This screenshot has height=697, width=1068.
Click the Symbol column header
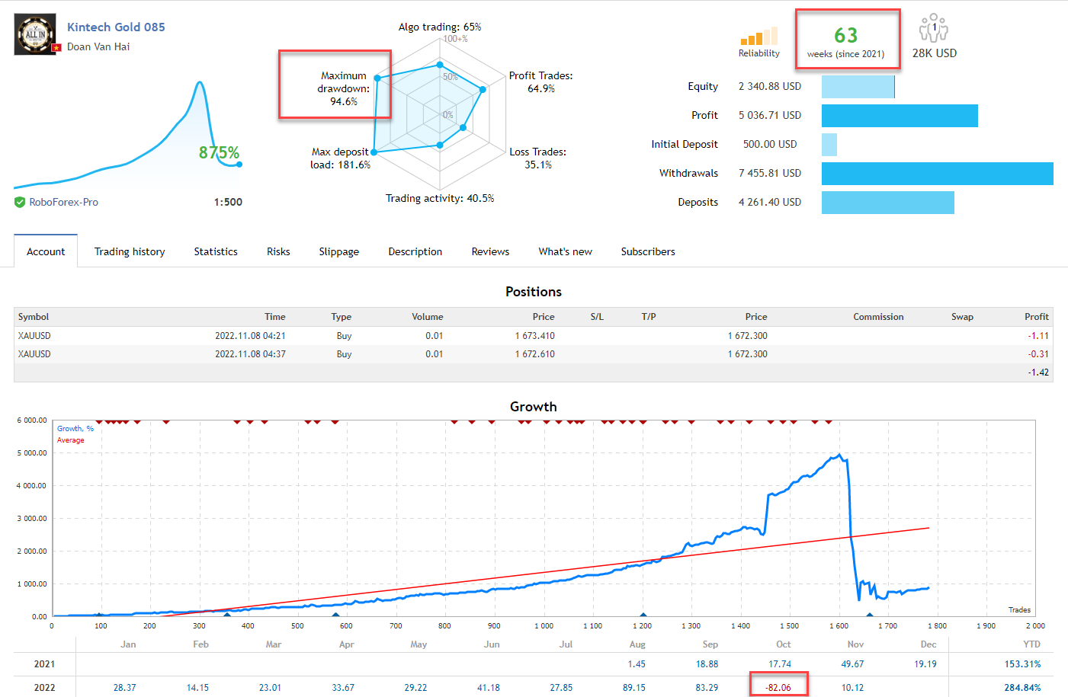point(34,317)
